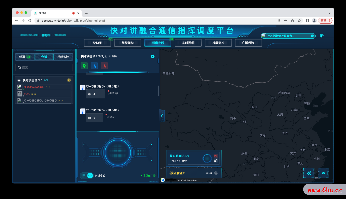Screen dimensions: 346x199
Task: Toggle the browser side panel icon
Action: coord(307,21)
